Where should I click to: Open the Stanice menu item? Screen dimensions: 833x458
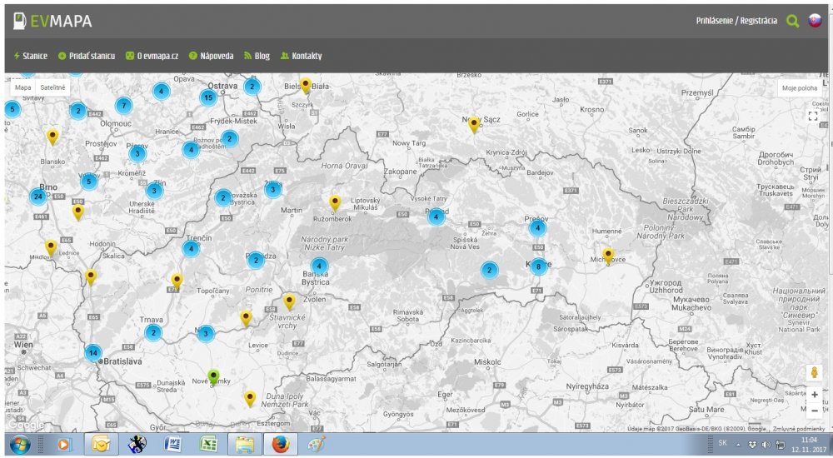coord(30,56)
